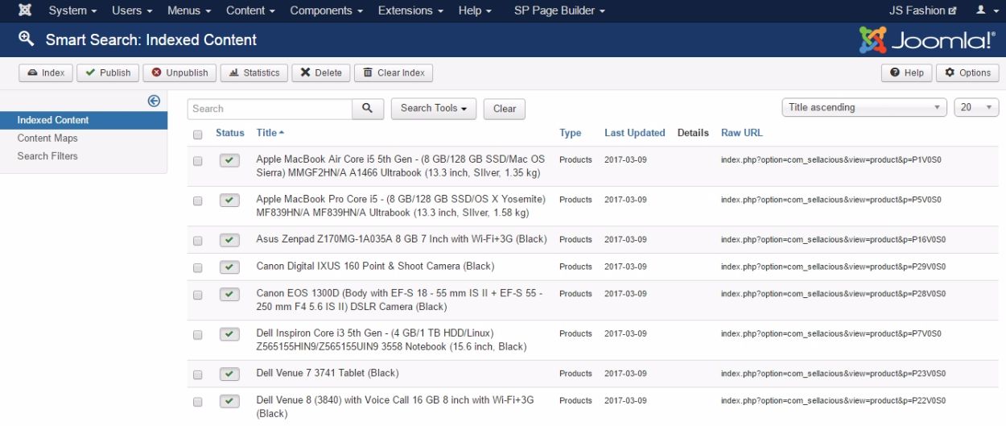Toggle status icon for Asus Zenpad row
Viewport: 1006px width, 426px height.
click(x=229, y=240)
